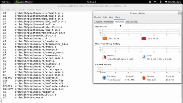Click the CPU History heading
The width and height of the screenshot is (183, 103).
(x=101, y=27)
